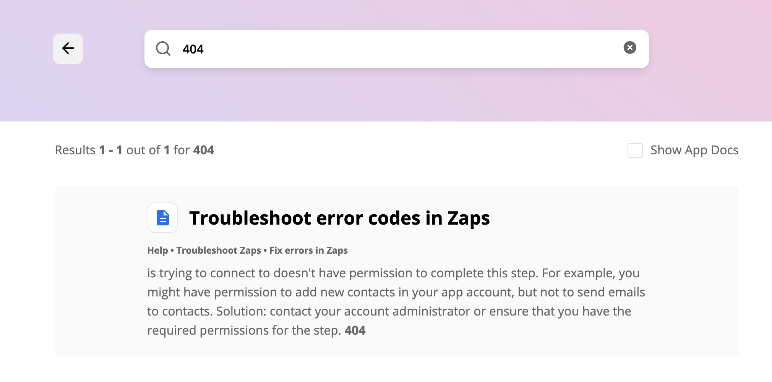Click the word "Solution:" in the snippet
Image resolution: width=772 pixels, height=382 pixels.
point(241,311)
